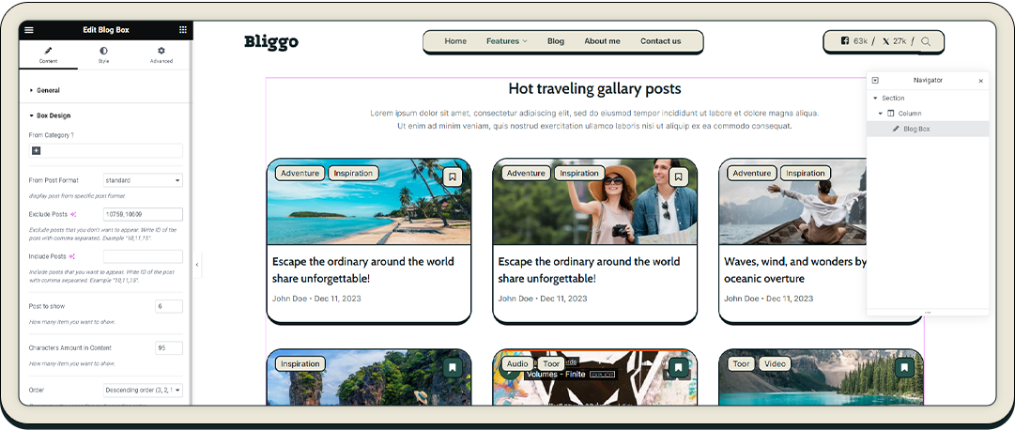
Task: Click the Column layout icon in Navigator
Action: pos(891,114)
